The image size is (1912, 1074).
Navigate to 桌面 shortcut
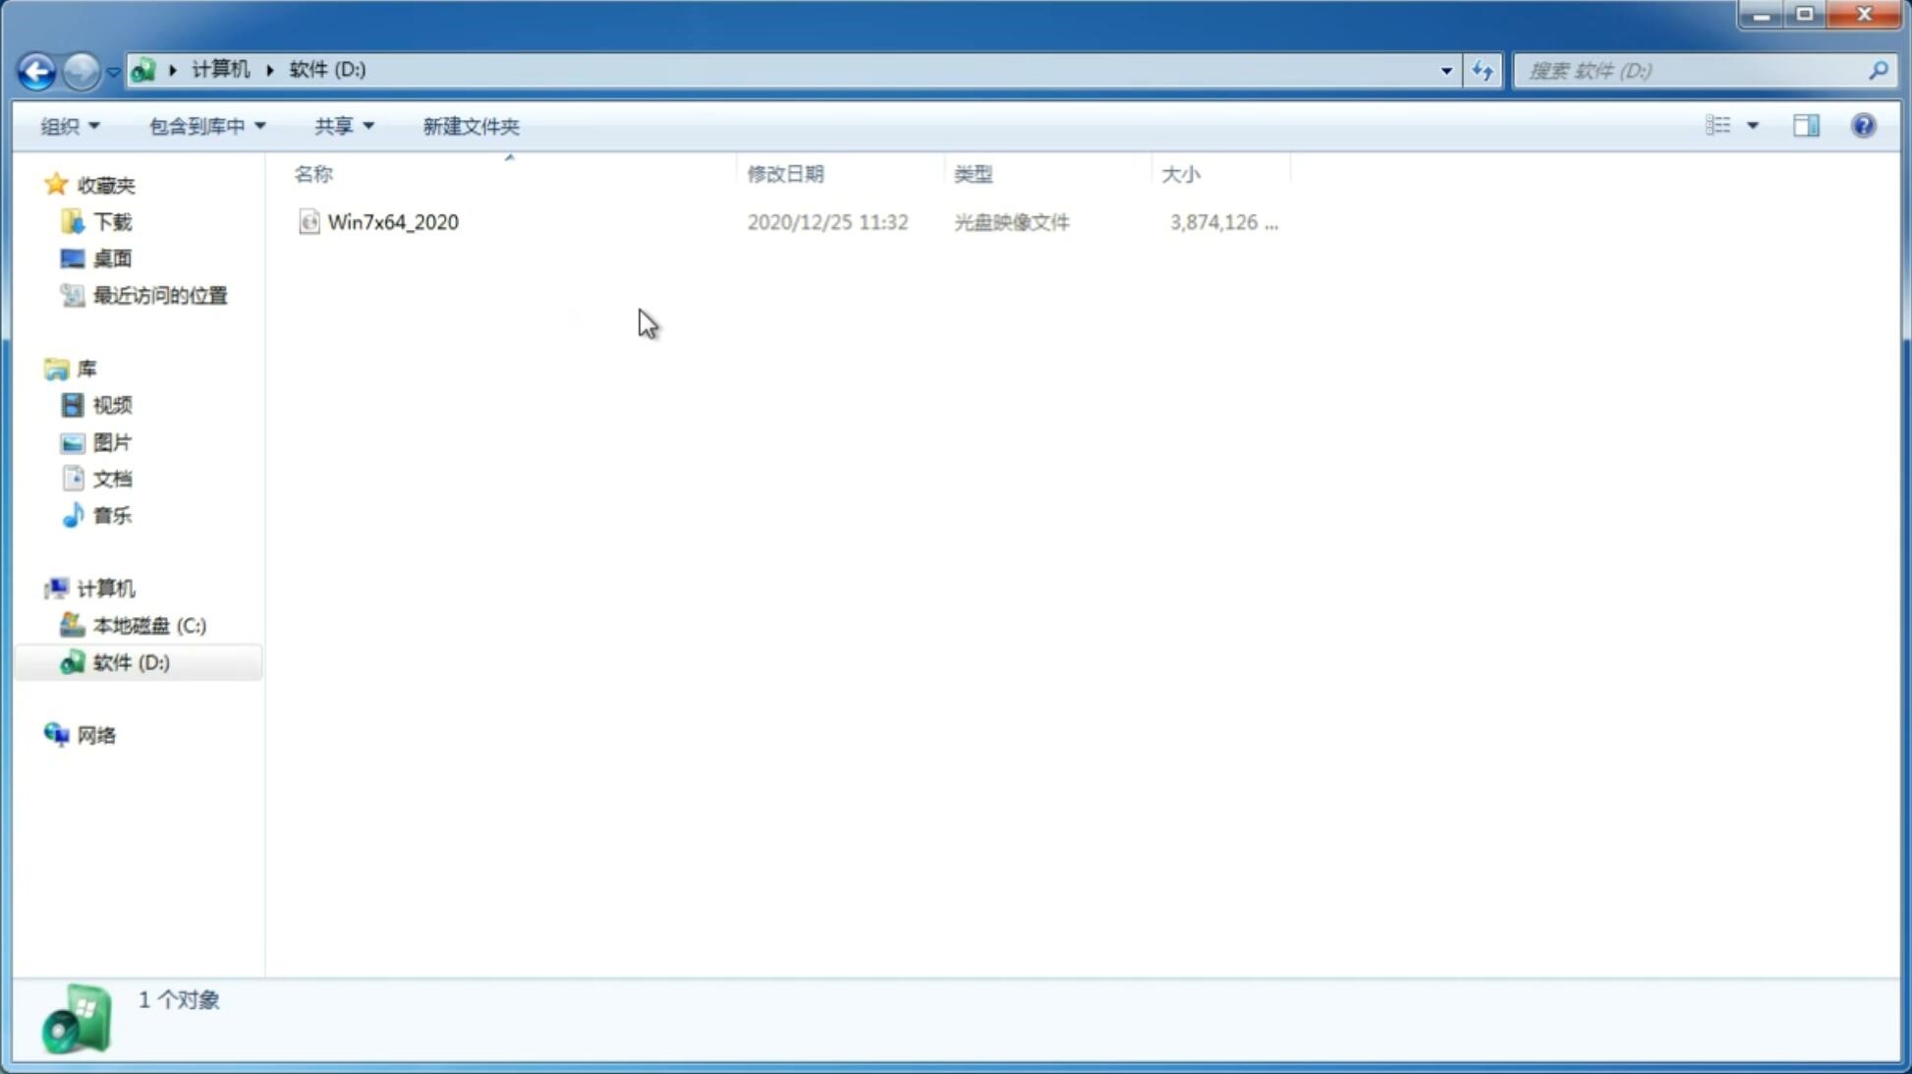110,258
